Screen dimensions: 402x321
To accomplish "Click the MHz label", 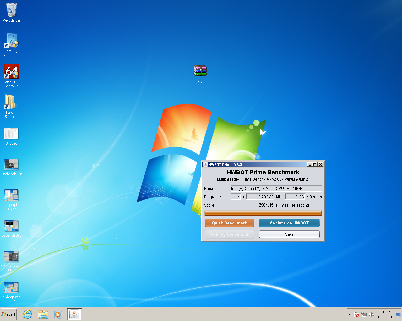I will pos(280,197).
